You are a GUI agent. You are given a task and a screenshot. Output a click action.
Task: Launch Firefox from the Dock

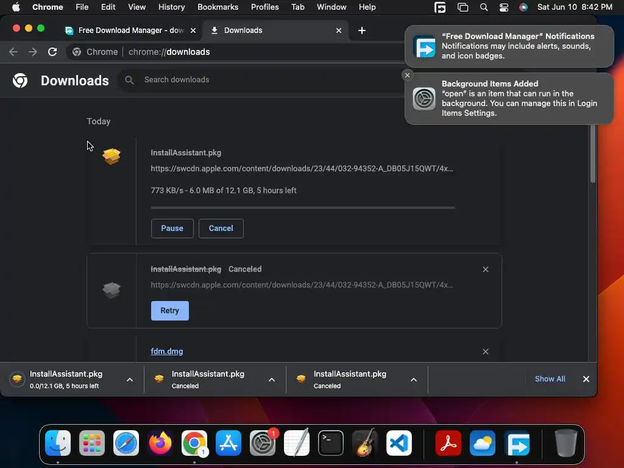160,443
